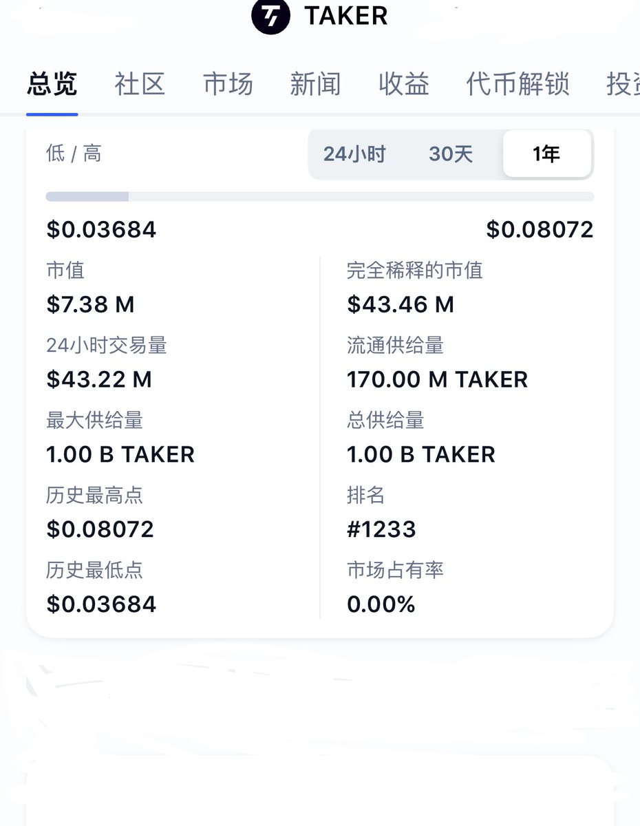Tap the 完全稀释的市值 value $43.46 M
640x826 pixels.
401,304
